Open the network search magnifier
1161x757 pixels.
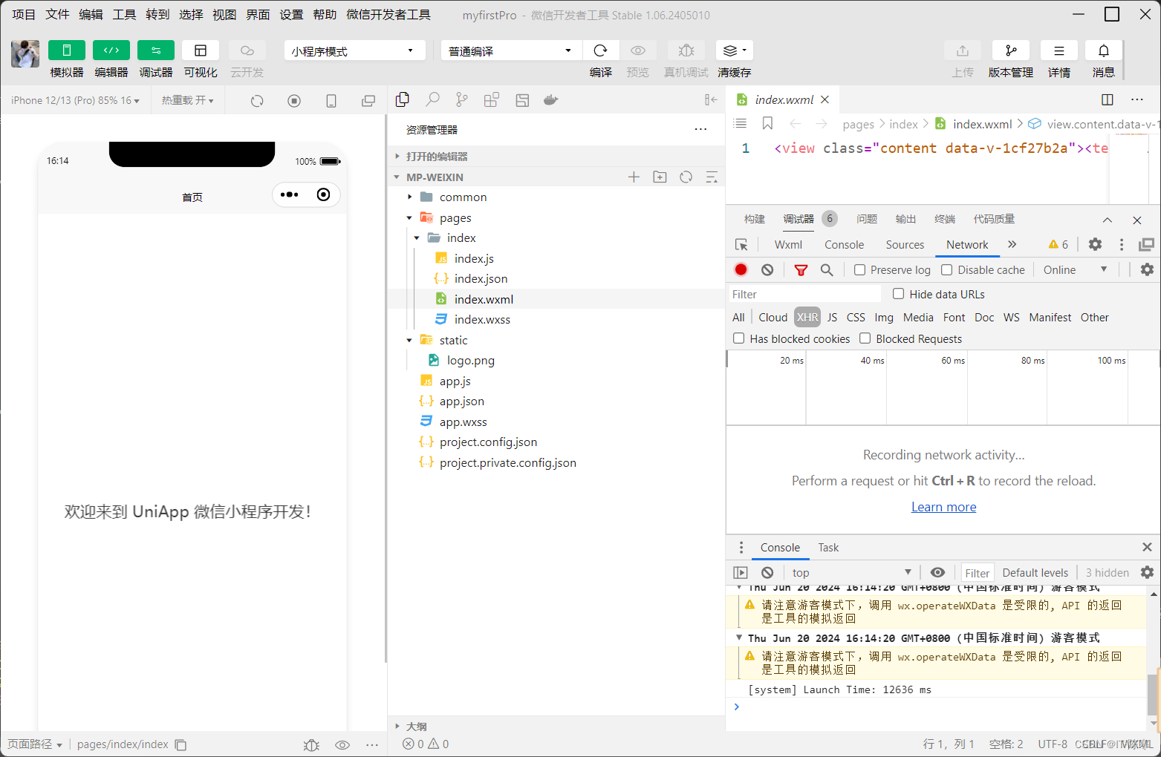(827, 270)
